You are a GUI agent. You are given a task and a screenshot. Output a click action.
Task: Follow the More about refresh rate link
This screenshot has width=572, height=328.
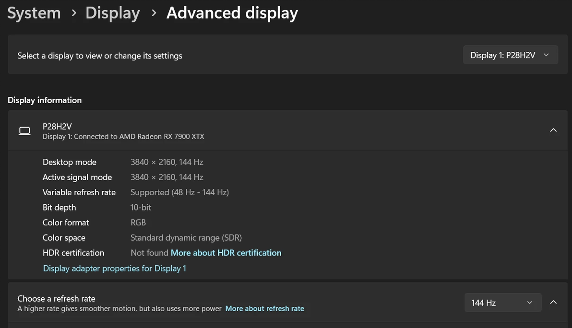pyautogui.click(x=265, y=308)
